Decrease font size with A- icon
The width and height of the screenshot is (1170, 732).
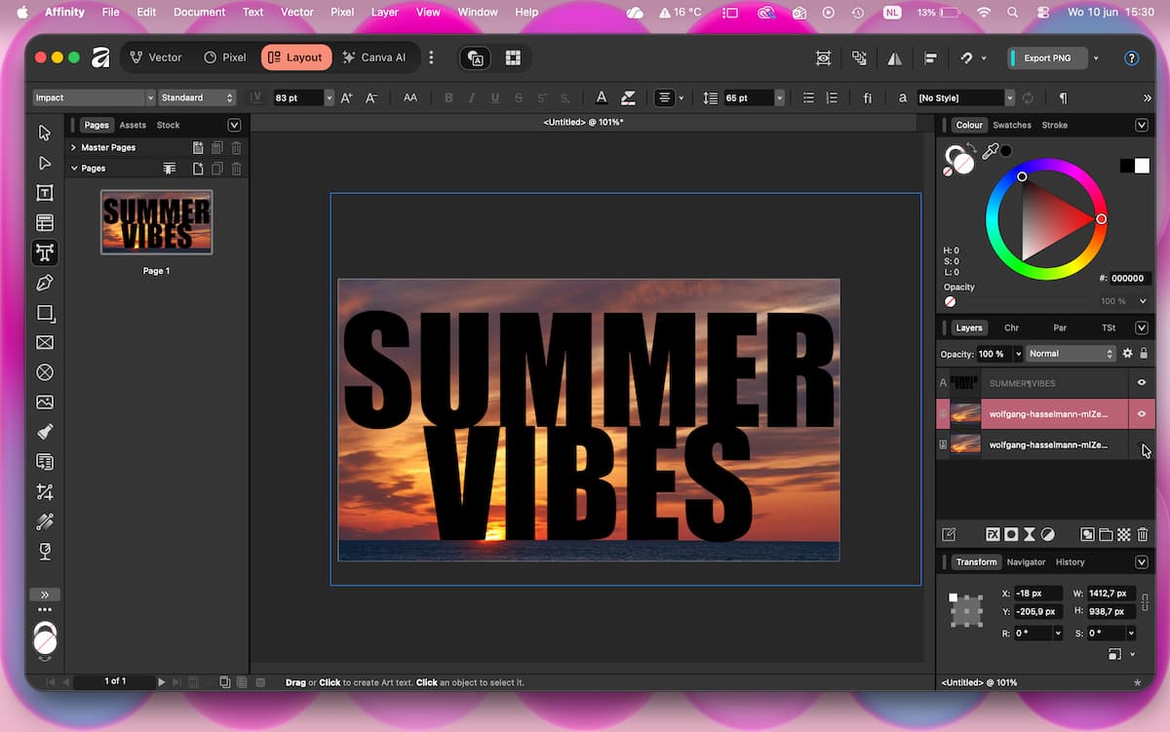point(370,97)
